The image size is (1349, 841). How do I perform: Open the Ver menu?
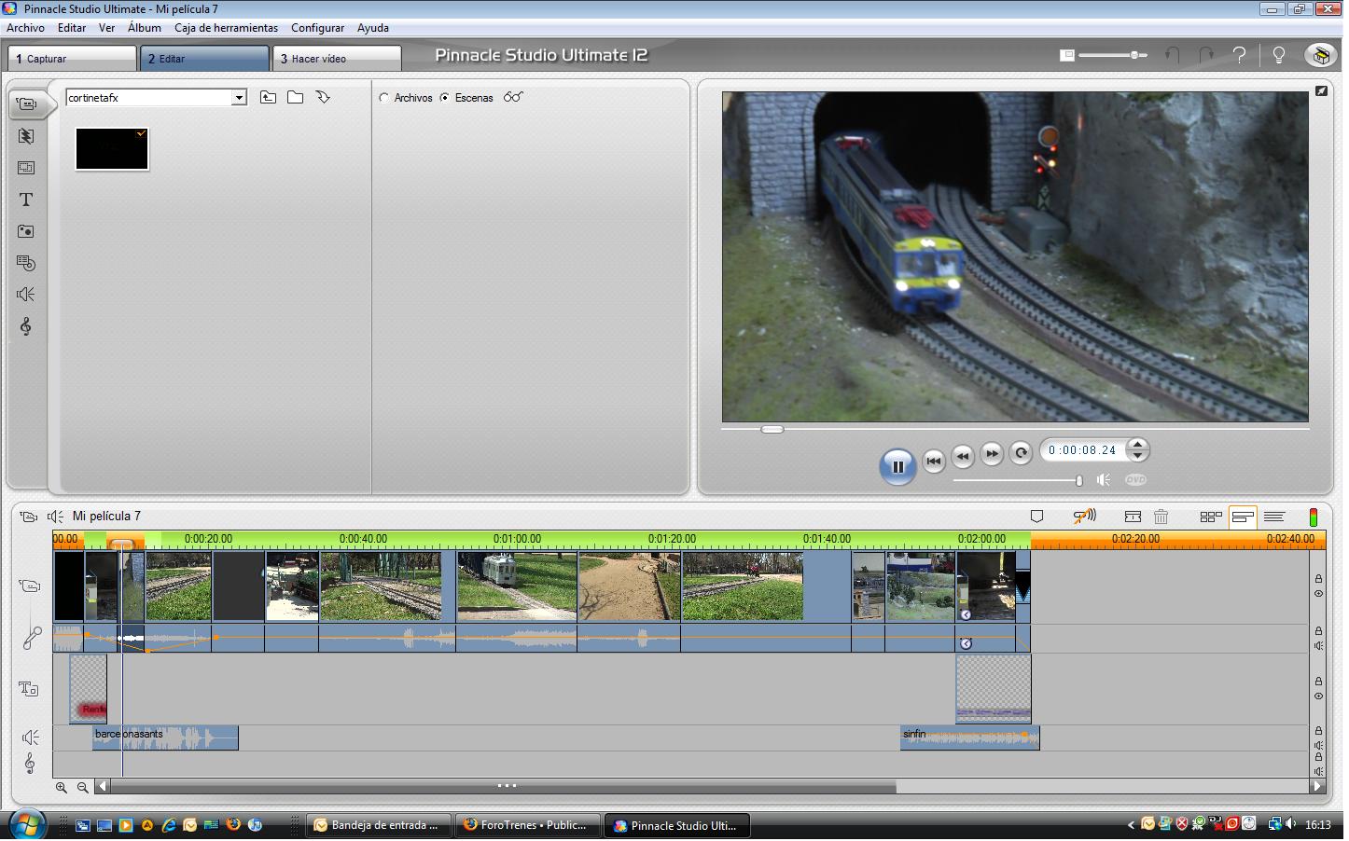(x=106, y=28)
